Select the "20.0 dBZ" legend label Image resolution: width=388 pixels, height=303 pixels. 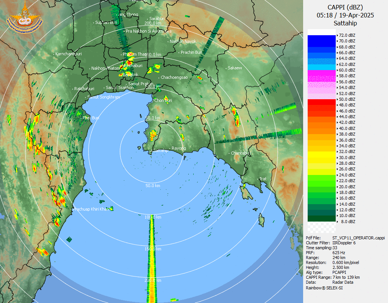tap(347, 187)
